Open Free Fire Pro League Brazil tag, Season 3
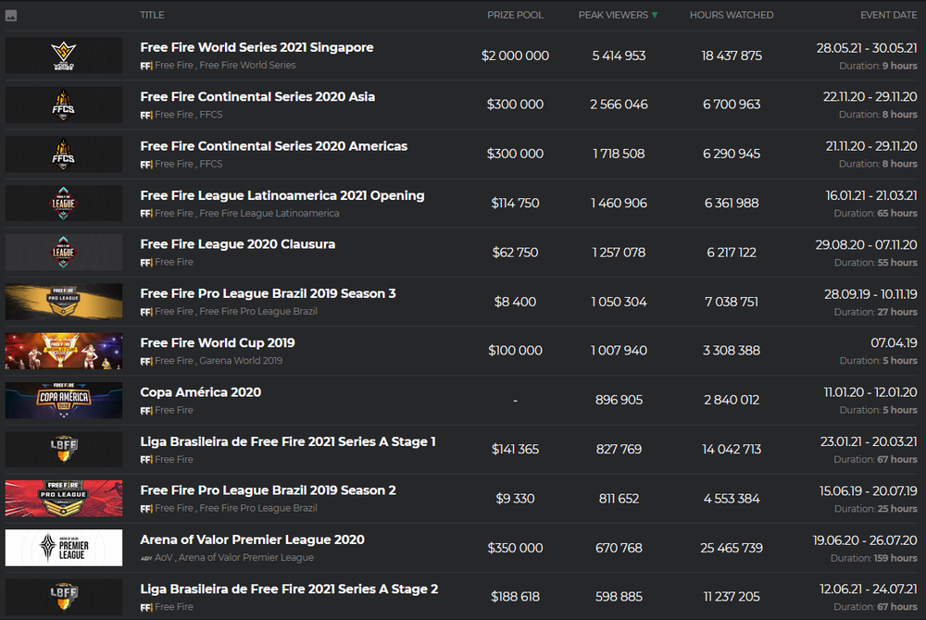Viewport: 926px width, 620px height. click(x=258, y=311)
